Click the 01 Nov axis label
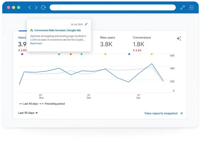201x142 pixels. click(41, 96)
